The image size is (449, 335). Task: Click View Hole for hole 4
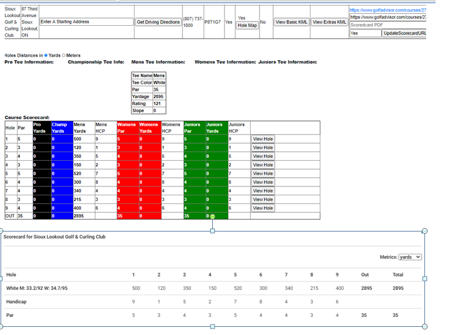(263, 165)
